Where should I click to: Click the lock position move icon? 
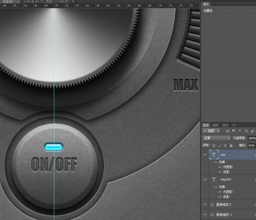[x=225, y=145]
